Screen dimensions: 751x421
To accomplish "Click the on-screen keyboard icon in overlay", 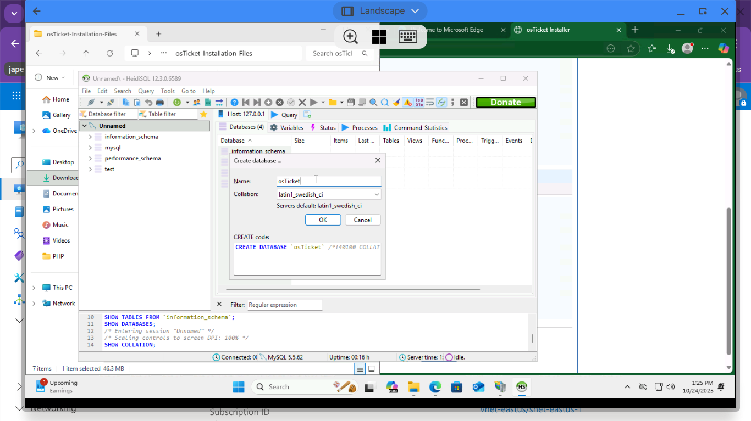I will (x=407, y=37).
